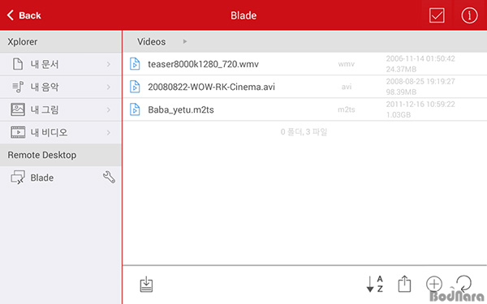Click the remote desktop monitor icon for Blade

coord(18,178)
